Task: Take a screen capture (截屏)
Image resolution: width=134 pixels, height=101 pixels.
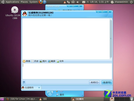Action: point(52,61)
